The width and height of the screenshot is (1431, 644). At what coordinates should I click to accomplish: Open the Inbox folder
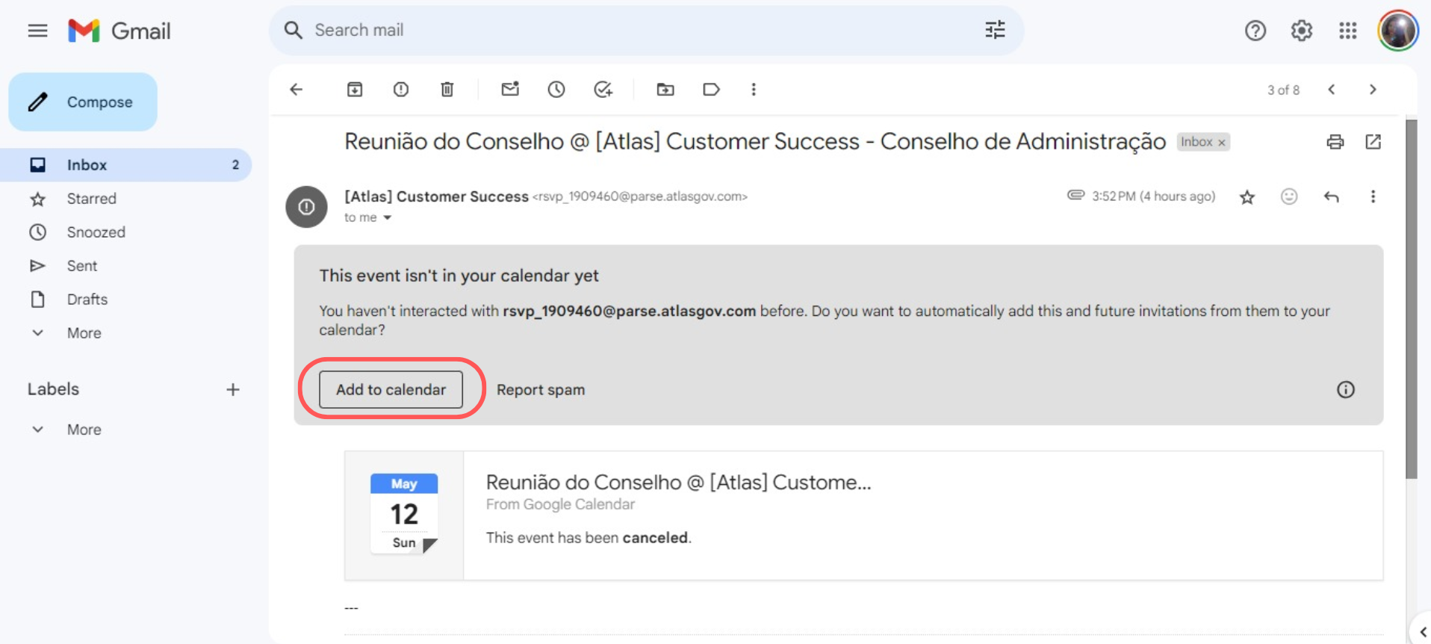[125, 165]
